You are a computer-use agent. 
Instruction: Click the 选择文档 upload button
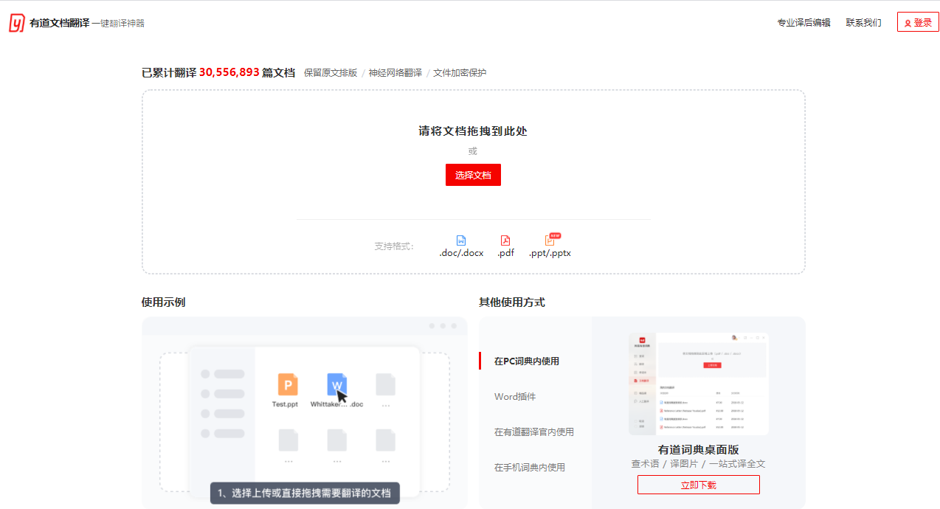coord(473,175)
